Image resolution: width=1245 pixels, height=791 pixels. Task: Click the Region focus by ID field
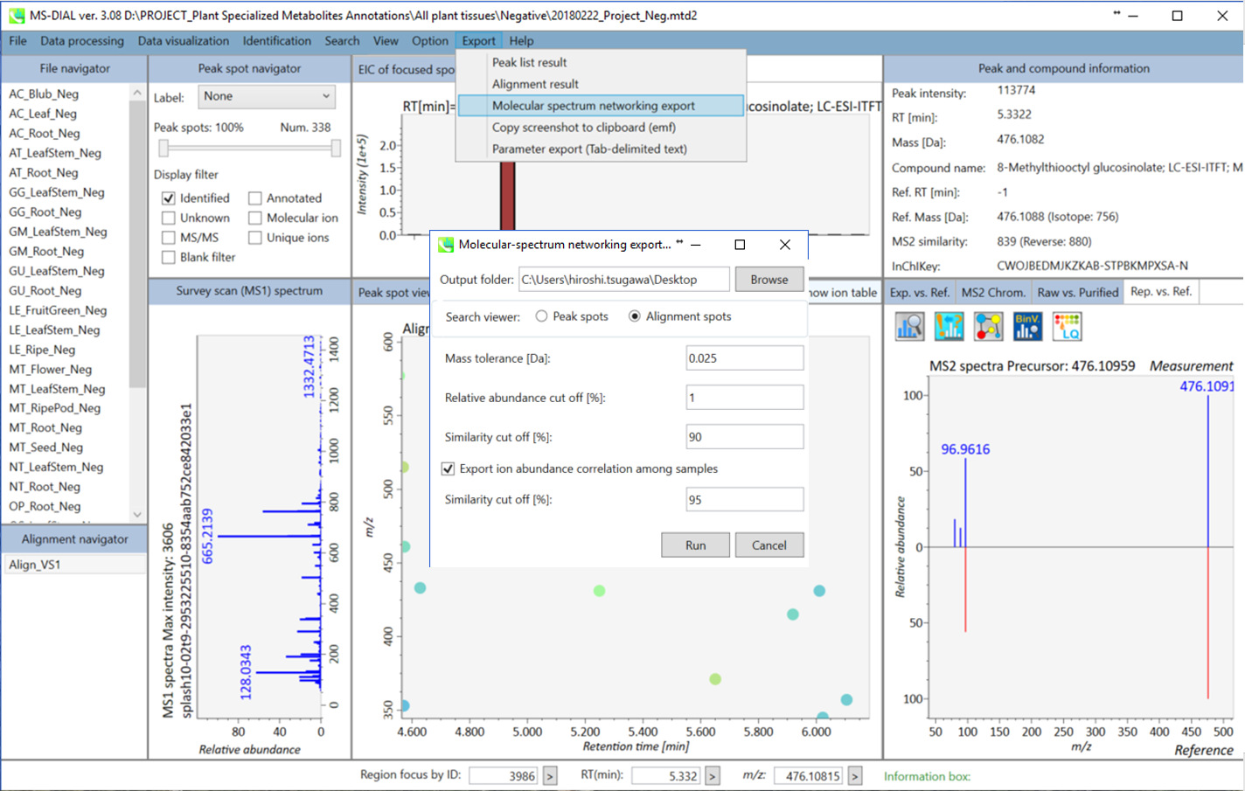coord(504,776)
